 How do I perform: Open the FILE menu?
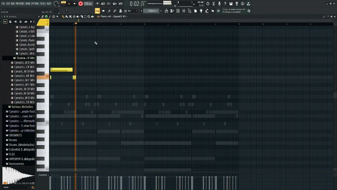coord(3,3)
